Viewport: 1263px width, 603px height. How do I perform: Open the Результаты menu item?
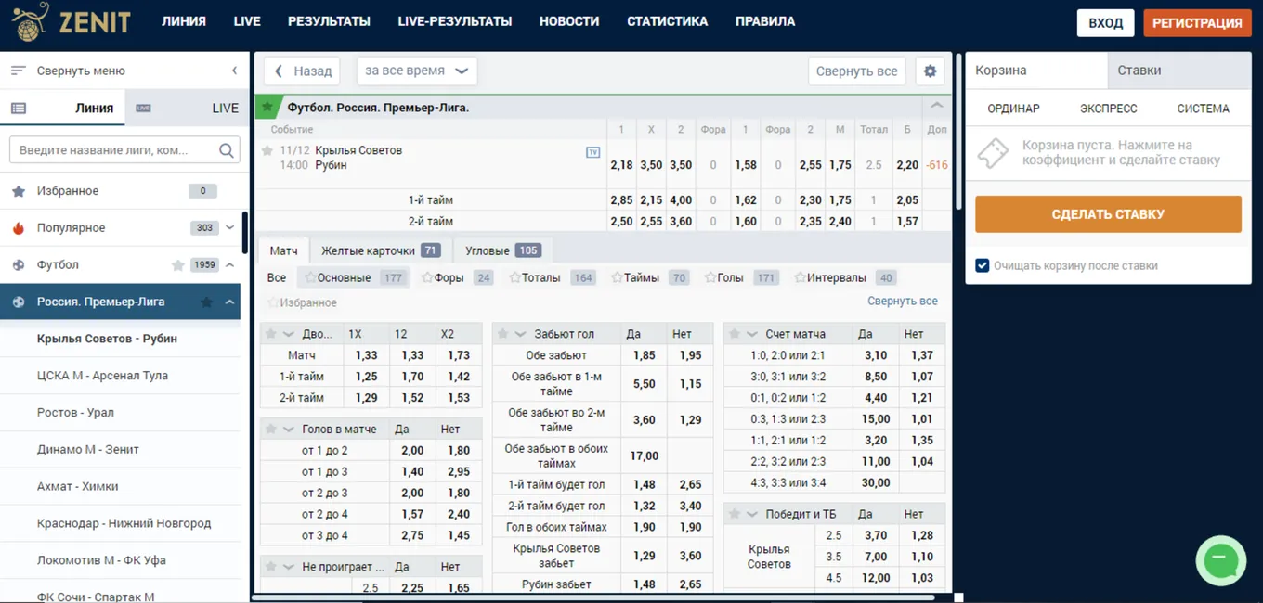(329, 21)
